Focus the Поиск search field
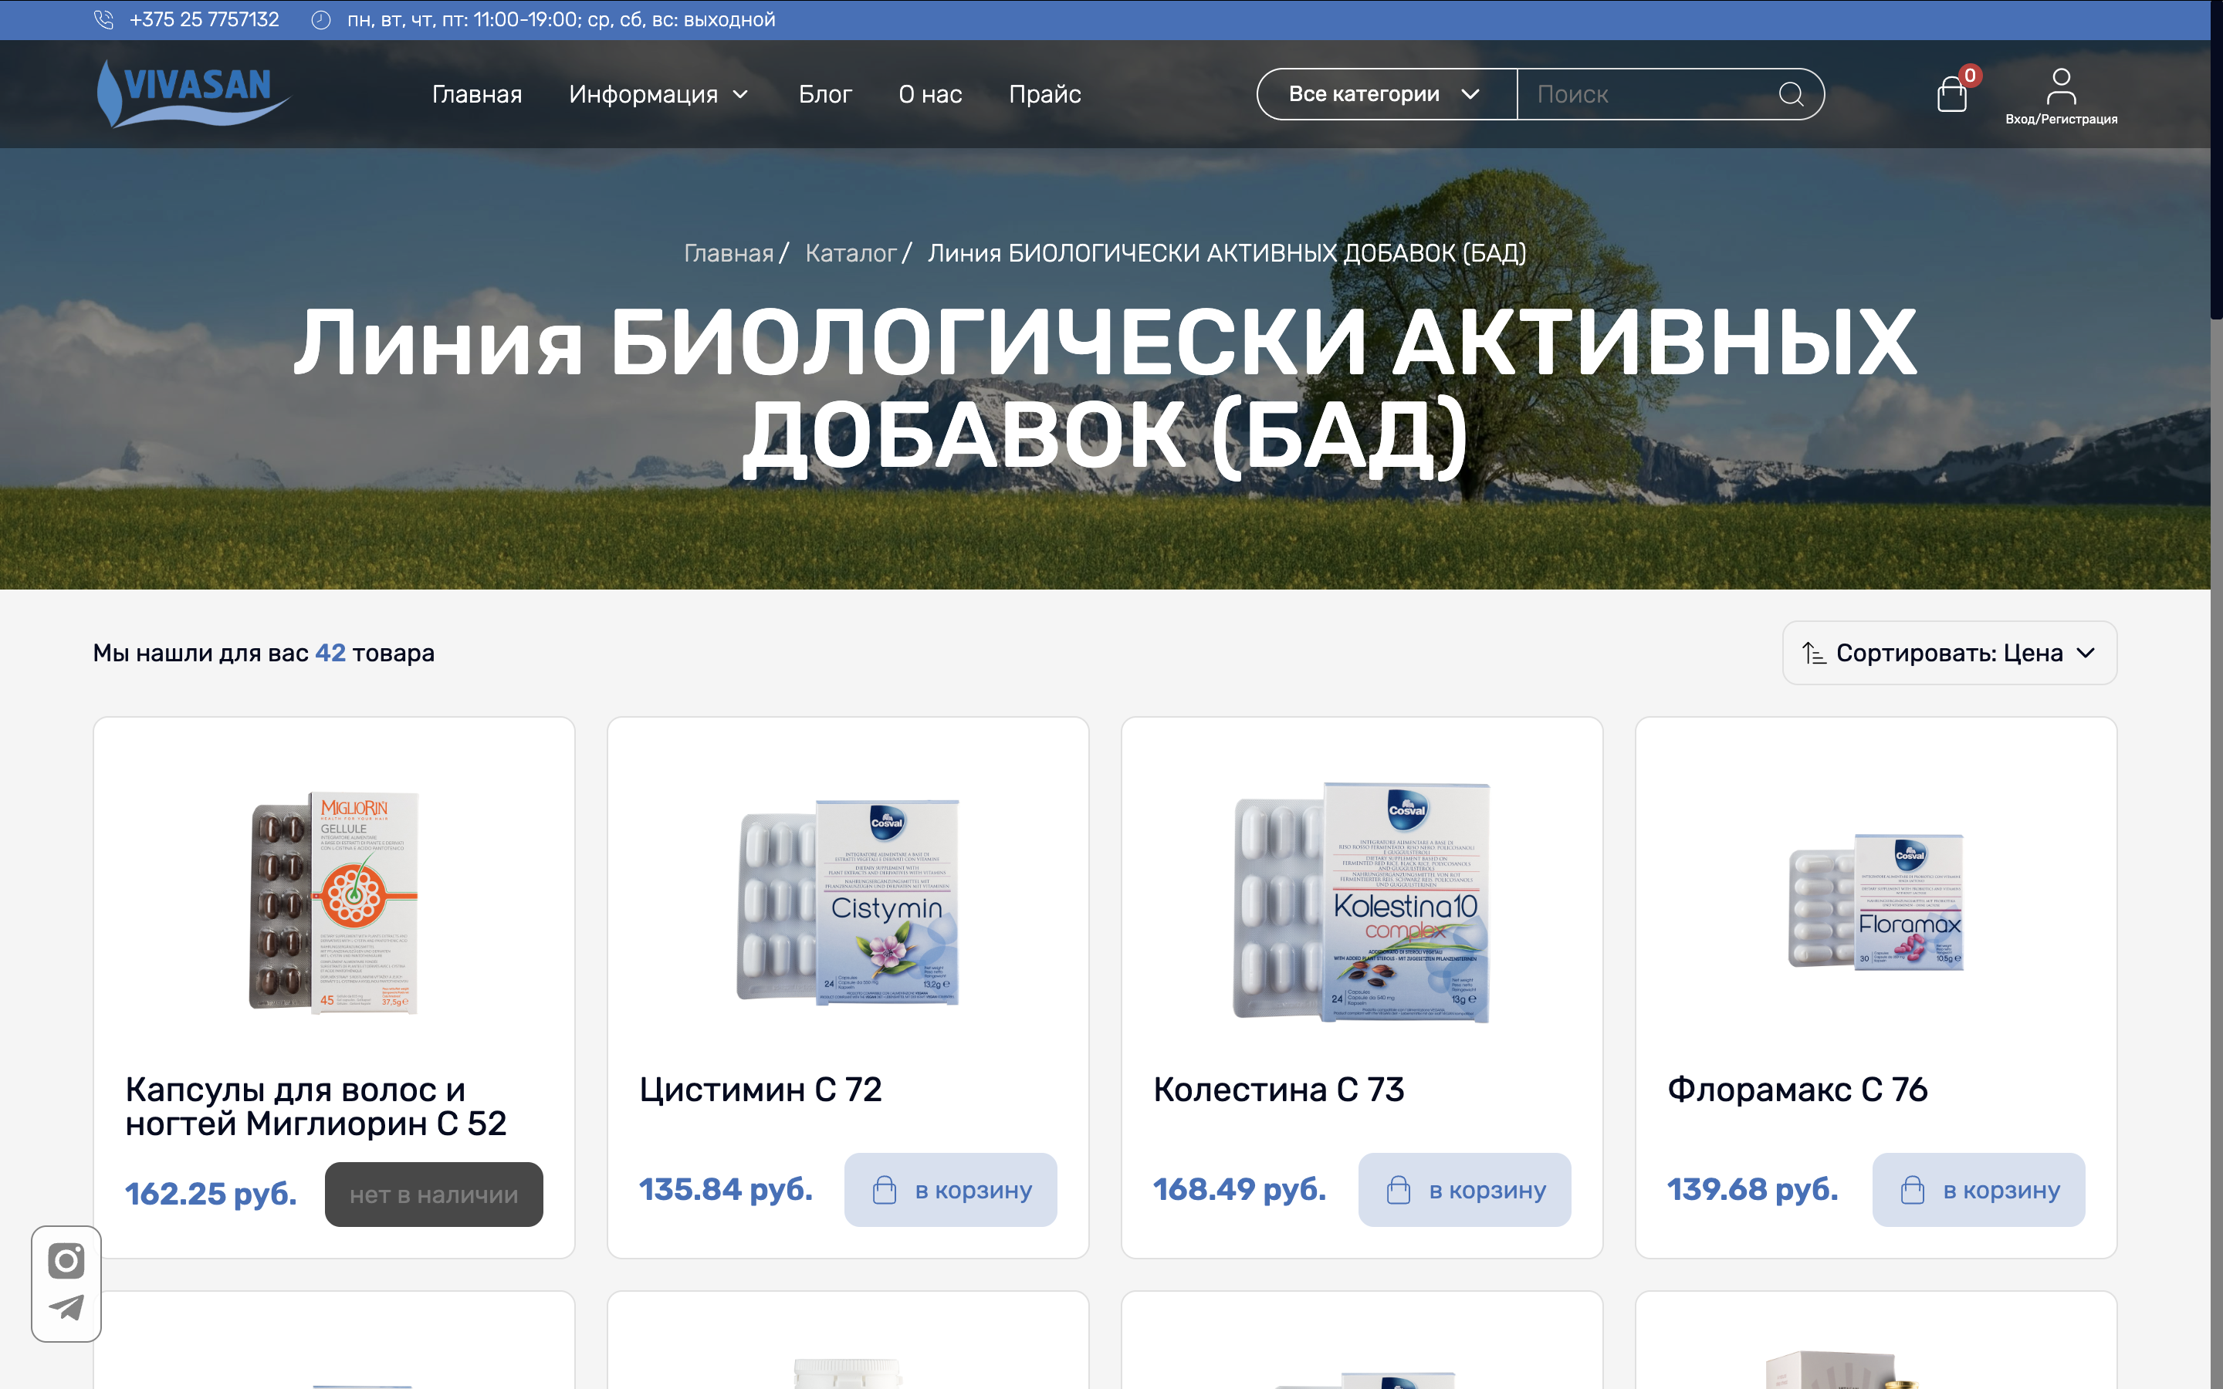The height and width of the screenshot is (1389, 2223). coord(1649,93)
